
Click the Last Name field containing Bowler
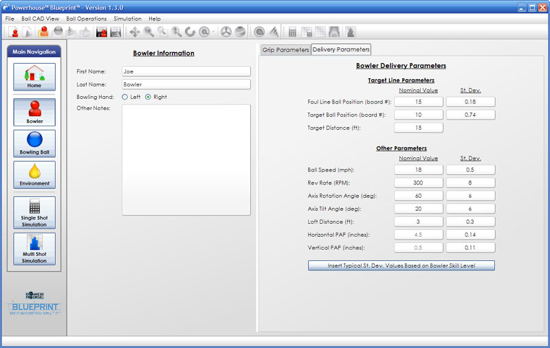pos(186,84)
